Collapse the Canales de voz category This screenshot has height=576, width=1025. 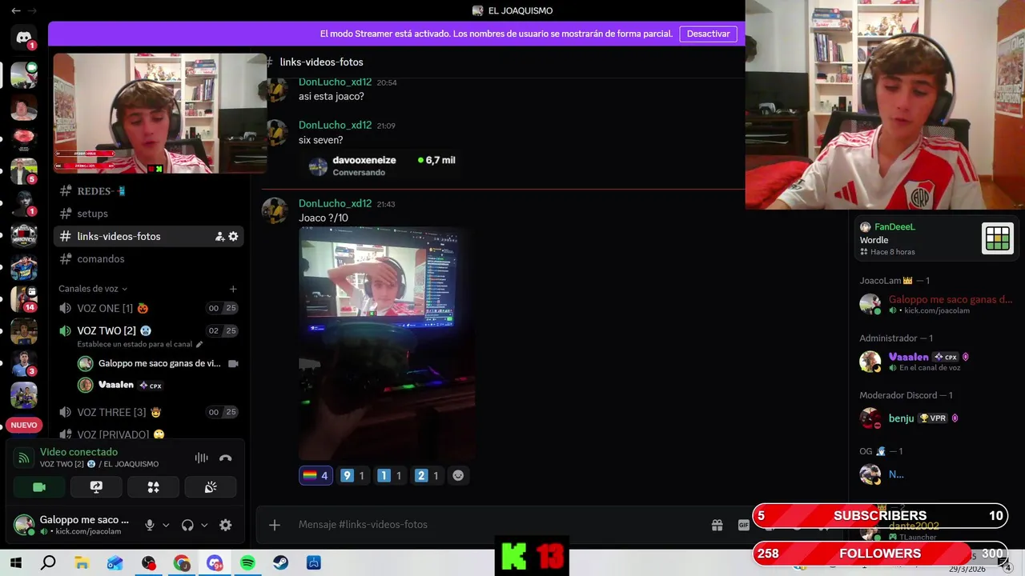[x=93, y=289]
